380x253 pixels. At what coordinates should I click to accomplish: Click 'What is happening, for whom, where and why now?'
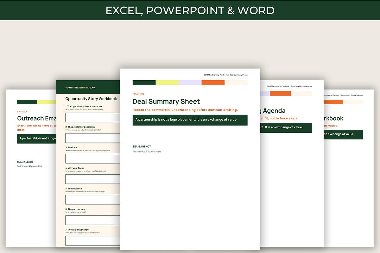85,109
